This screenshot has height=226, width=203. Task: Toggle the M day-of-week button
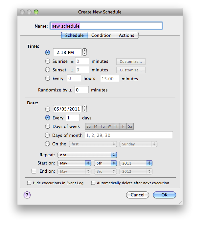pos(96,126)
